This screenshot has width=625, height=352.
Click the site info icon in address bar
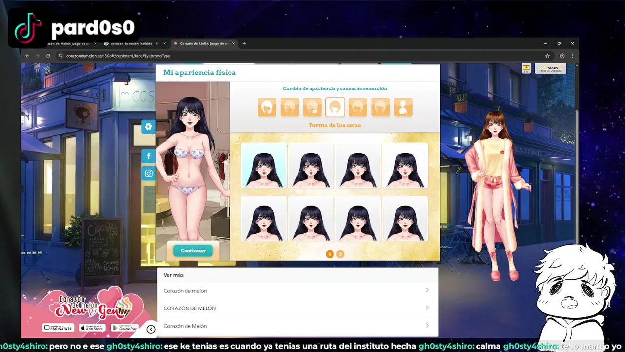pos(61,56)
